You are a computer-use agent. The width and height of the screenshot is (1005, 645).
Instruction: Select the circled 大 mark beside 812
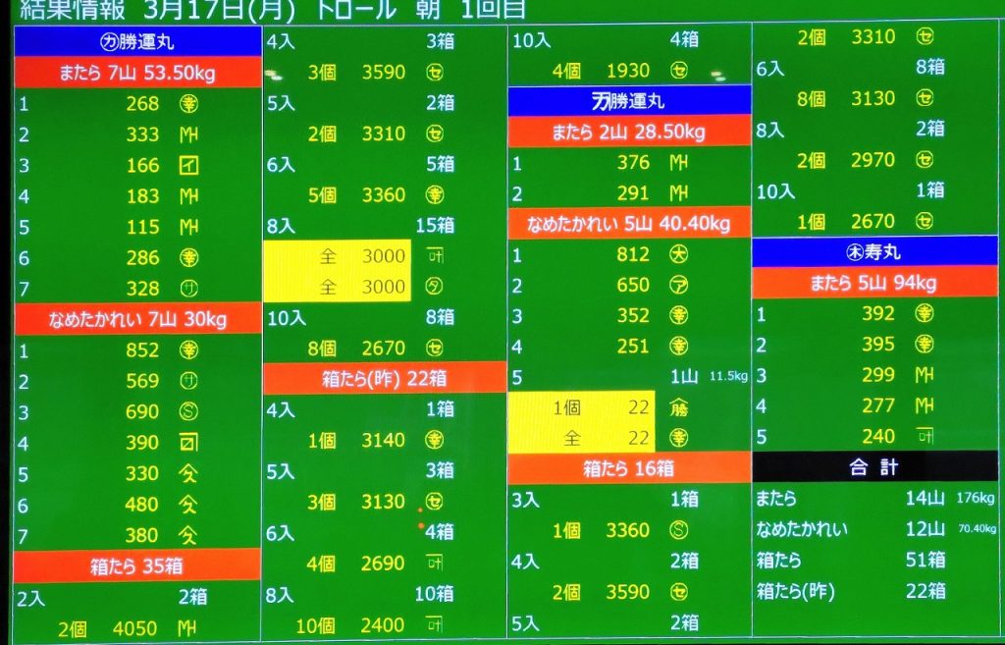pyautogui.click(x=679, y=254)
